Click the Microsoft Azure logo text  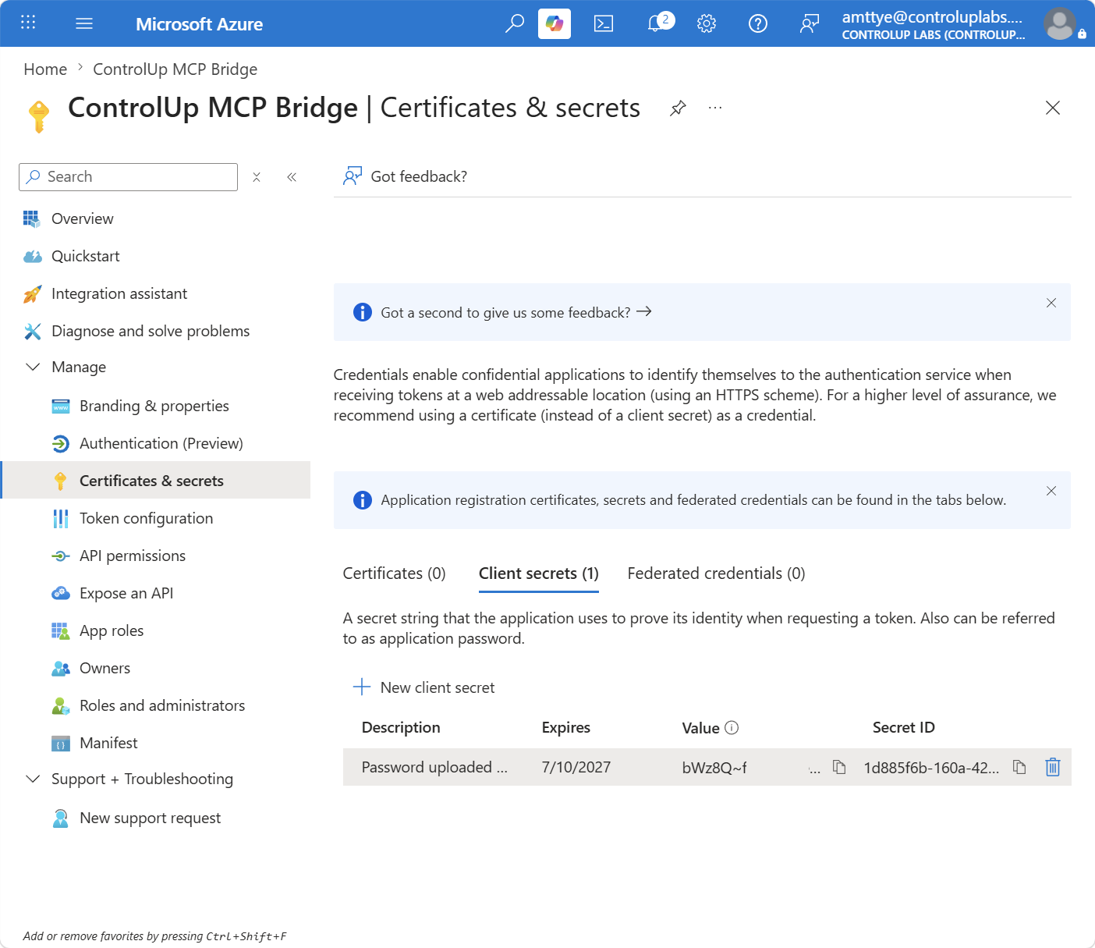[x=200, y=24]
